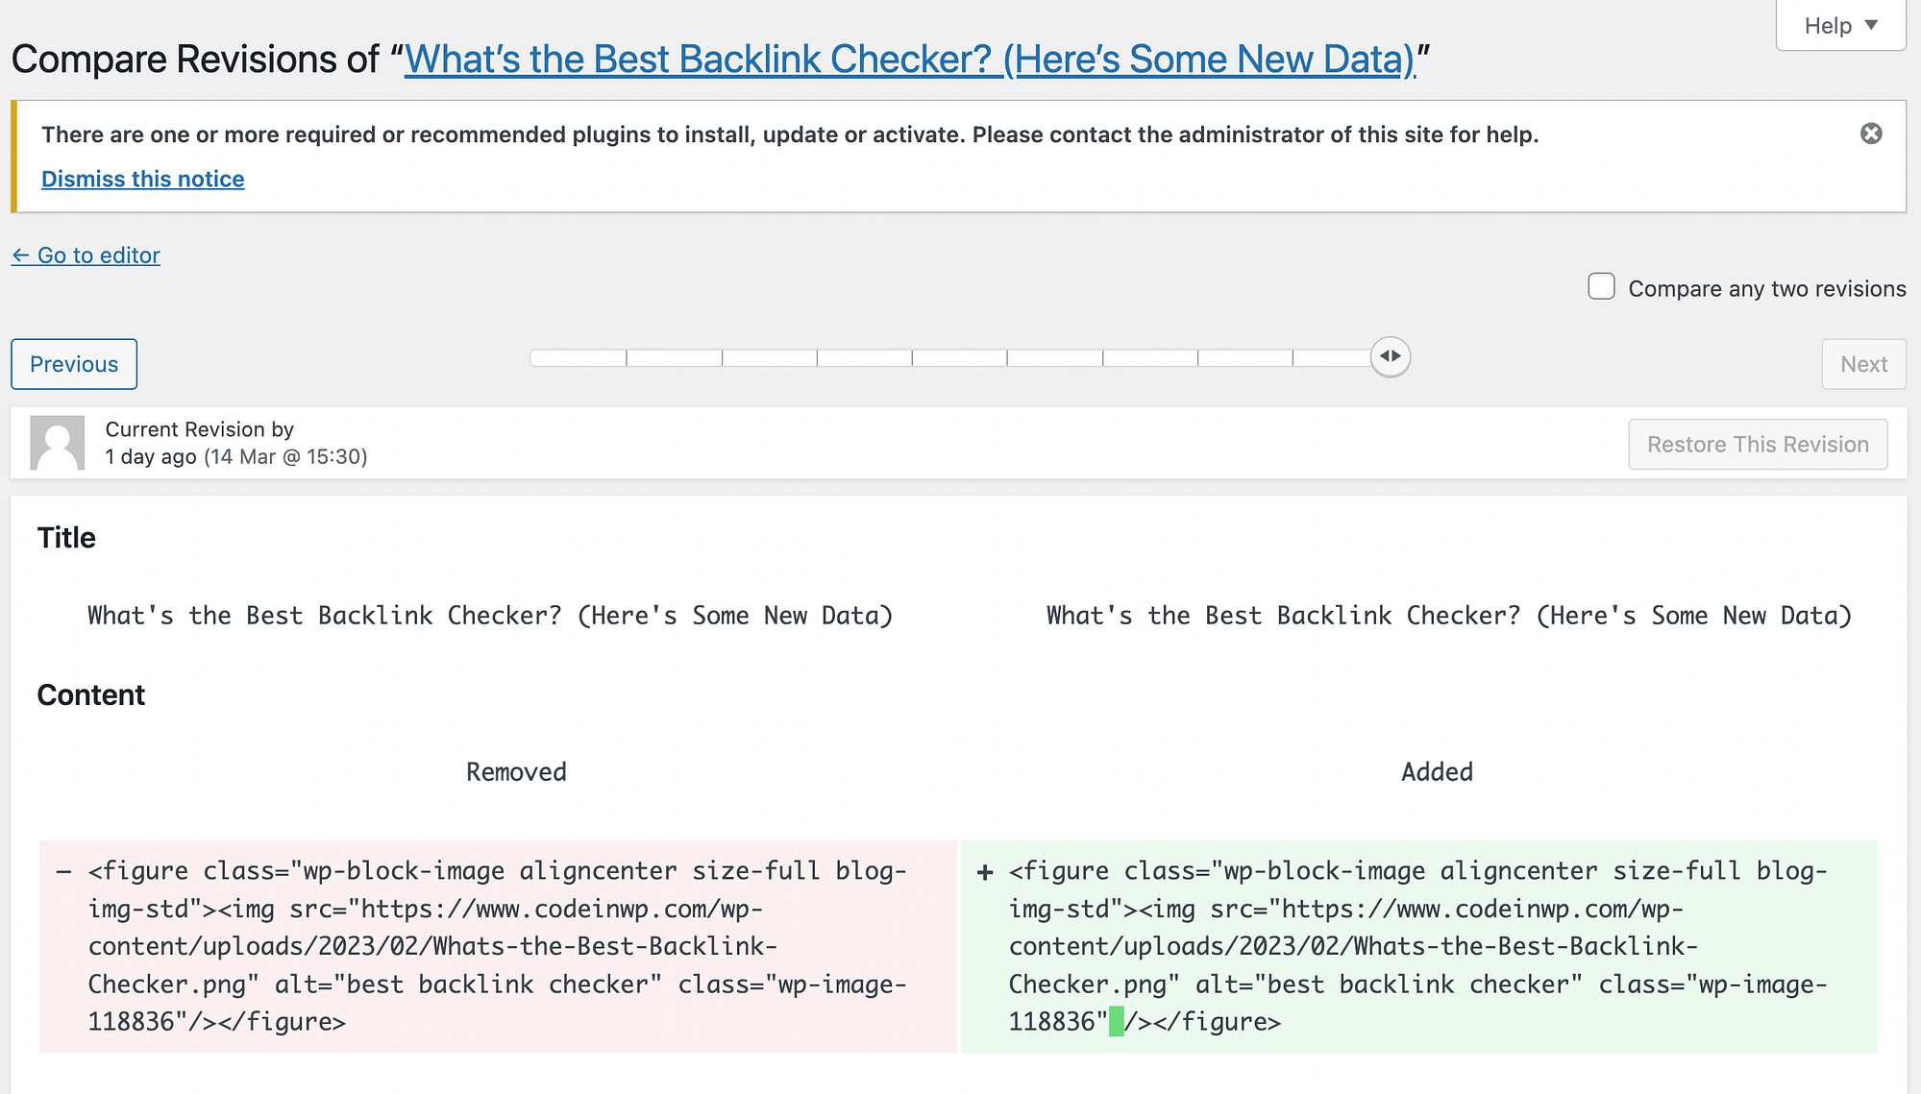Open the Go to editor link
1921x1094 pixels.
tap(86, 255)
